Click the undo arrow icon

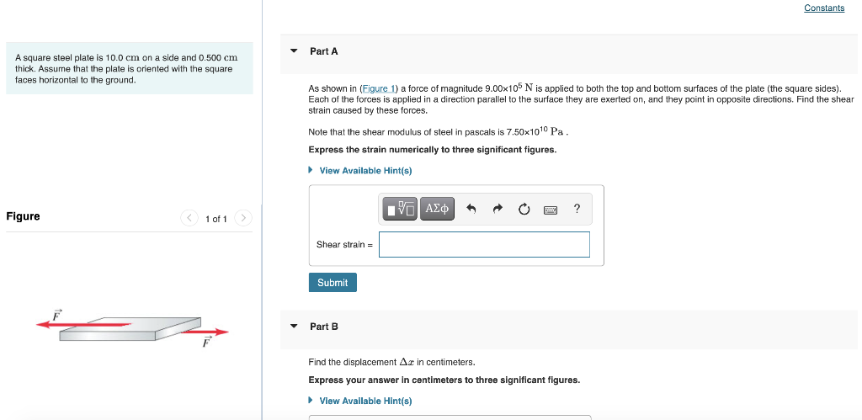(x=471, y=209)
